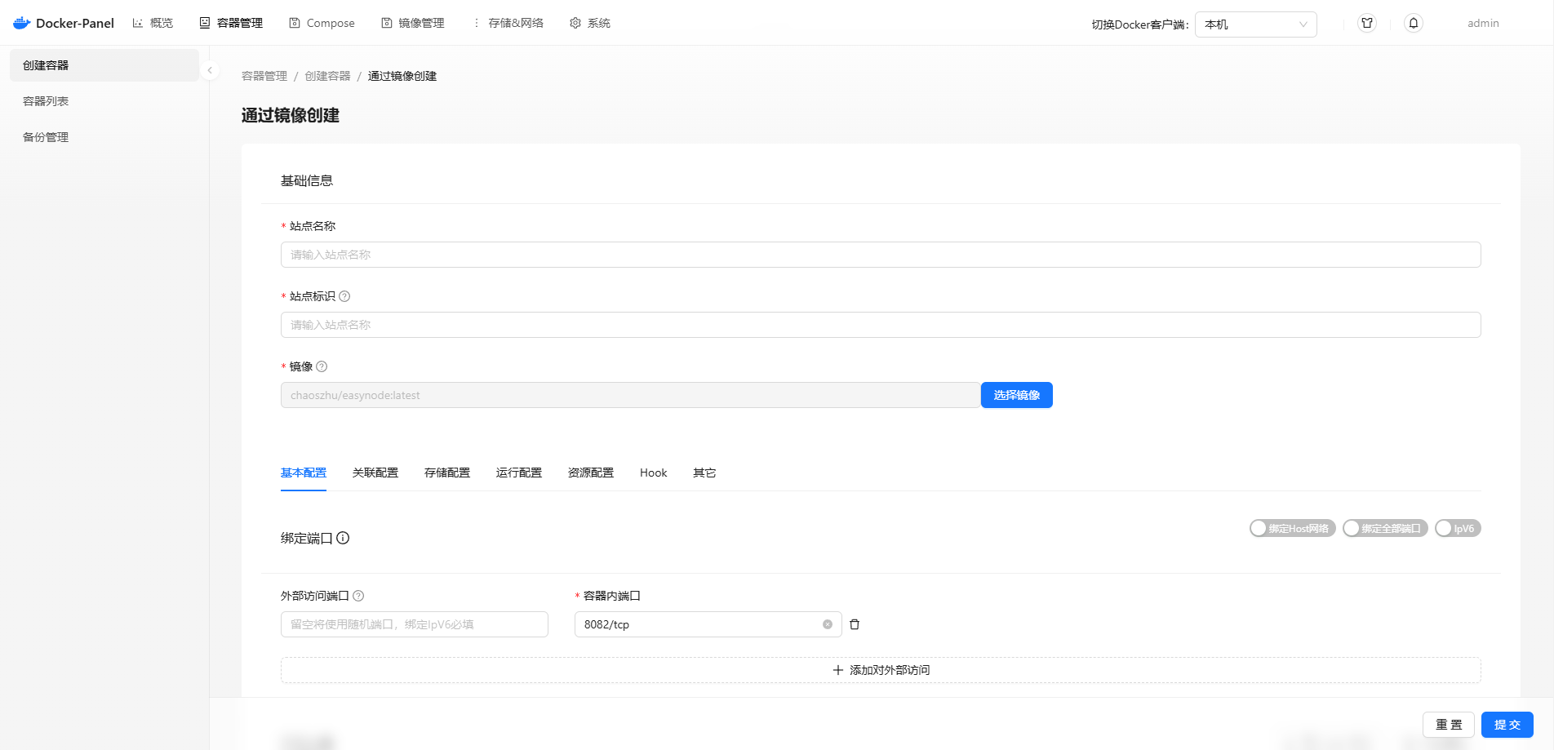The image size is (1554, 750).
Task: Click the help icon beside 镜像
Action: [x=322, y=366]
